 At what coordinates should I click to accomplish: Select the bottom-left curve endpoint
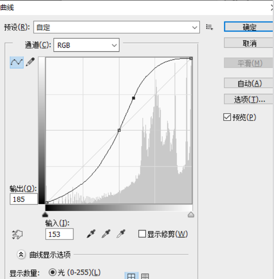tap(47, 203)
